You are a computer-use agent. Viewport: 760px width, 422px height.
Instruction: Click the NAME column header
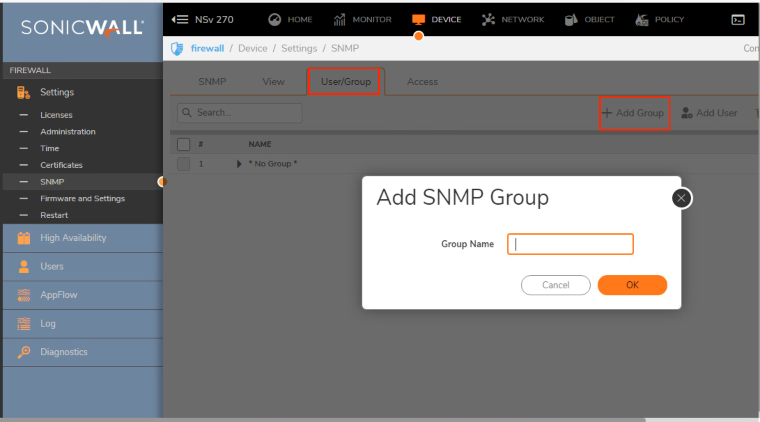click(260, 144)
